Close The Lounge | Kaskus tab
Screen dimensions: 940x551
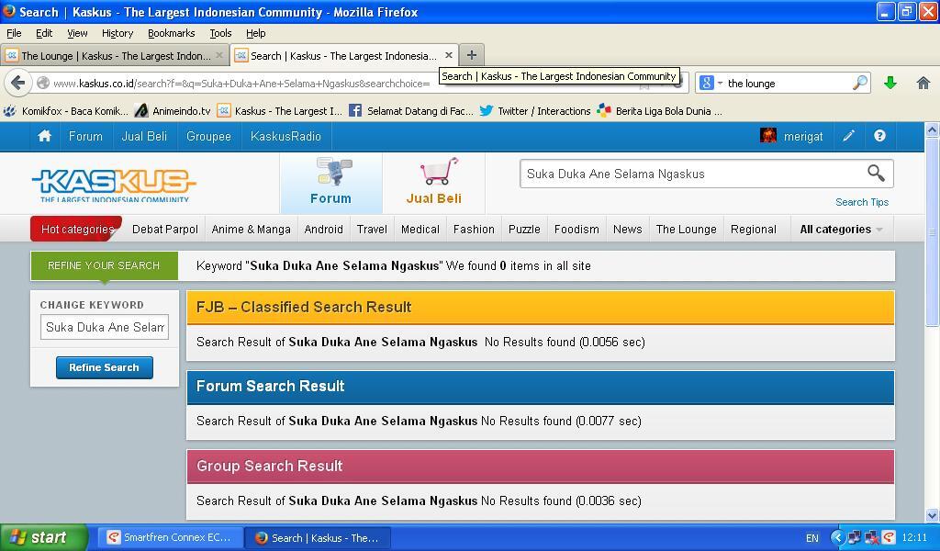(x=219, y=55)
